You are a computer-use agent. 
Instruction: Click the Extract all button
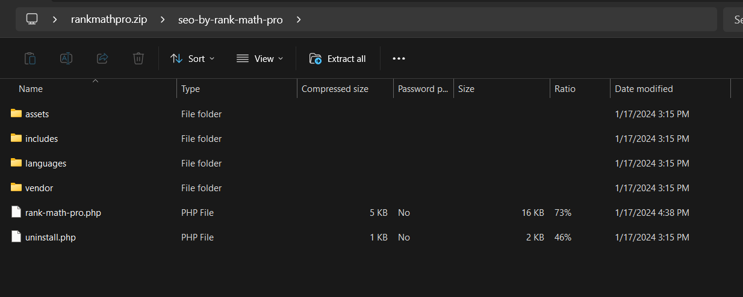tap(338, 58)
